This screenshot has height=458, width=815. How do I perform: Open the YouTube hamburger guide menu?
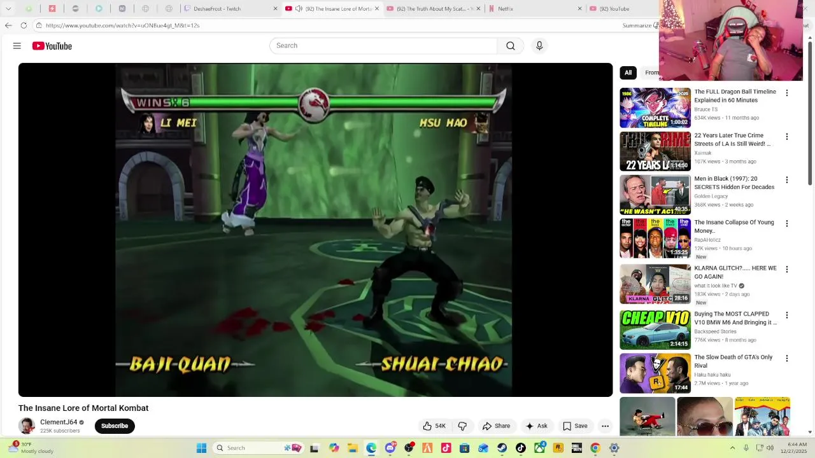[17, 46]
